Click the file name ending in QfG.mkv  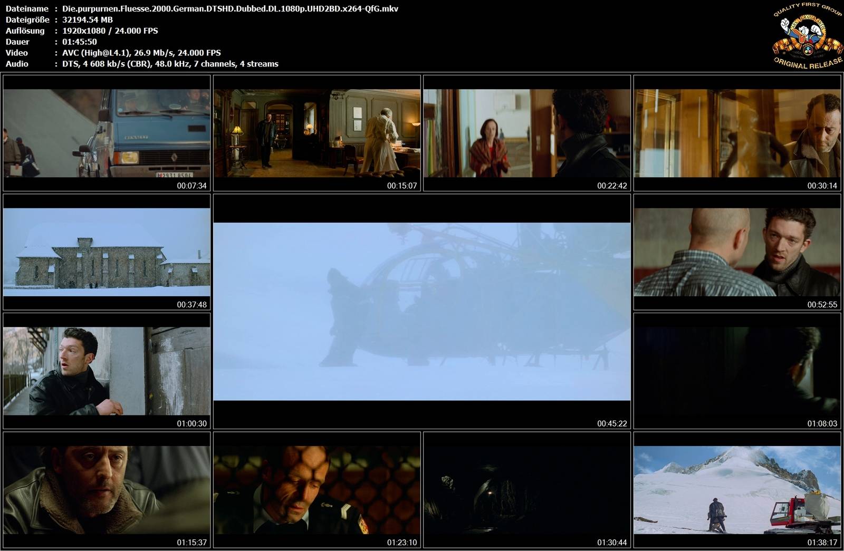coord(231,8)
